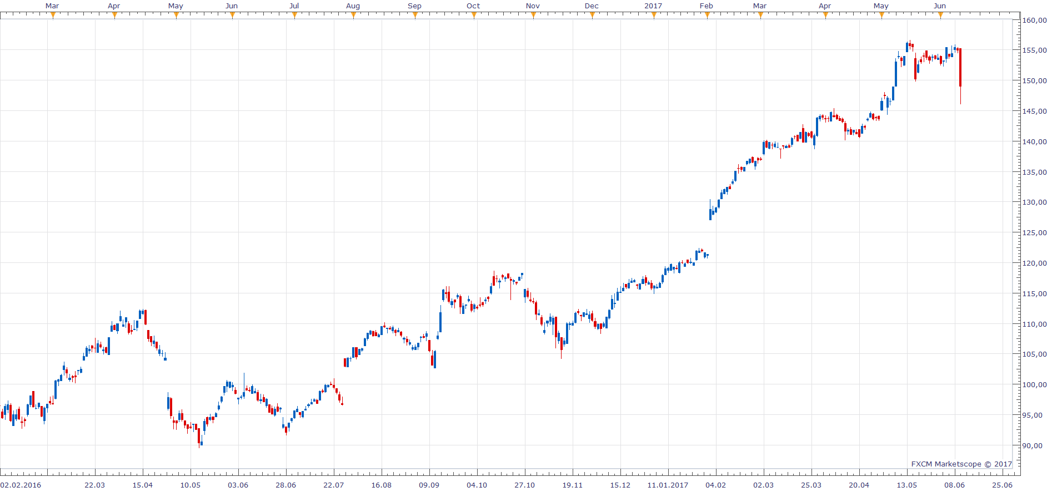Select the orange marker under Oct
The height and width of the screenshot is (492, 1057).
(474, 15)
